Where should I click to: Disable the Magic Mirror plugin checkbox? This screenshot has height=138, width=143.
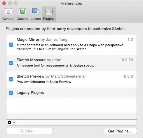pos(11,45)
